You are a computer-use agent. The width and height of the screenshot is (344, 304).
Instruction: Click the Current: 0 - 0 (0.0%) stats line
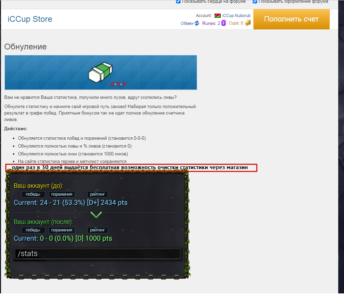[63, 238]
